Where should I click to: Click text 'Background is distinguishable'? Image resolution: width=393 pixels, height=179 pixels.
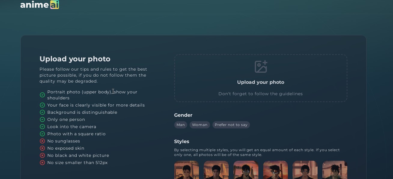pos(82,112)
